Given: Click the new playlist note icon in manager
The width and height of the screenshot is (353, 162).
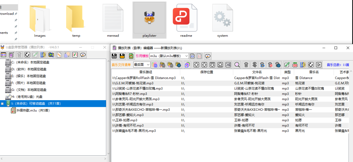Looking at the screenshot, I should [11, 54].
